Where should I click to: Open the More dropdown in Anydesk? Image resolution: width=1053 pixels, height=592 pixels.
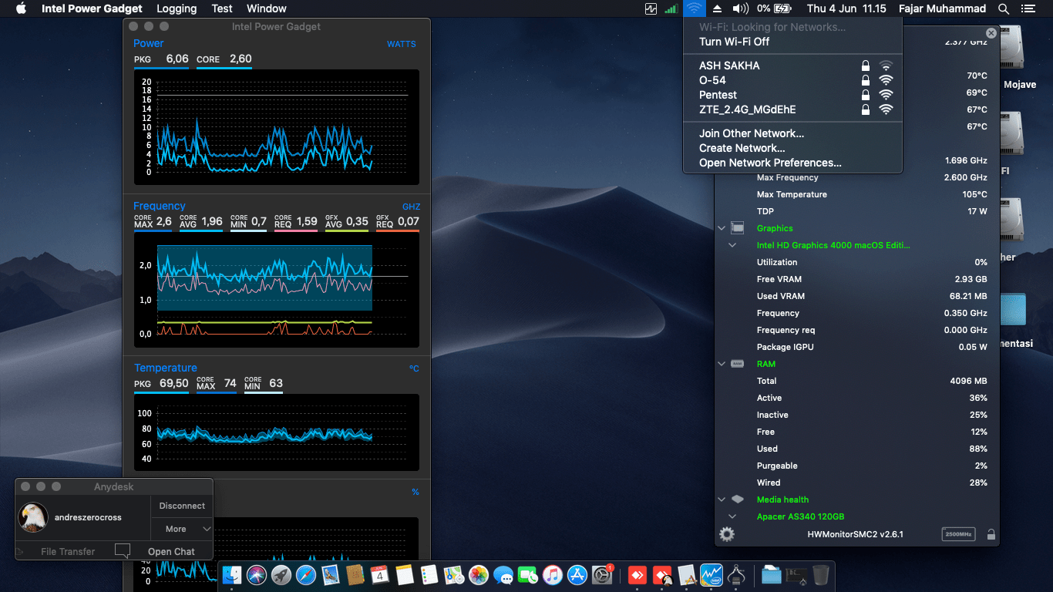click(x=182, y=529)
